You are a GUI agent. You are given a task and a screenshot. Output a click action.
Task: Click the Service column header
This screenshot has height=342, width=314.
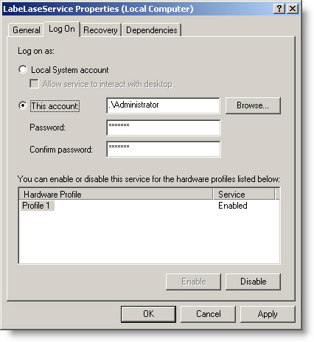[x=244, y=194]
